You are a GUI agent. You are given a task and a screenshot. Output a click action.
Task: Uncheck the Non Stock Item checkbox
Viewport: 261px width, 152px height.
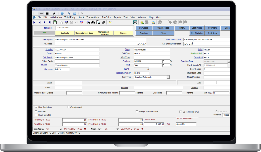[36, 107]
